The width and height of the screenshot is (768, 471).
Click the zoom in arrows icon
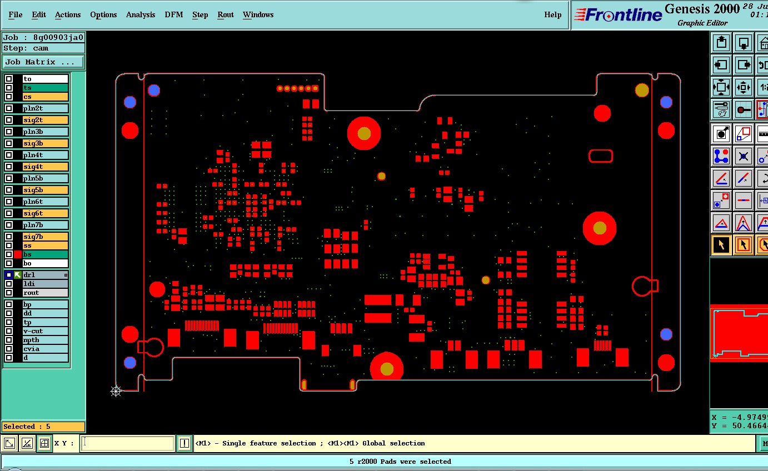744,87
